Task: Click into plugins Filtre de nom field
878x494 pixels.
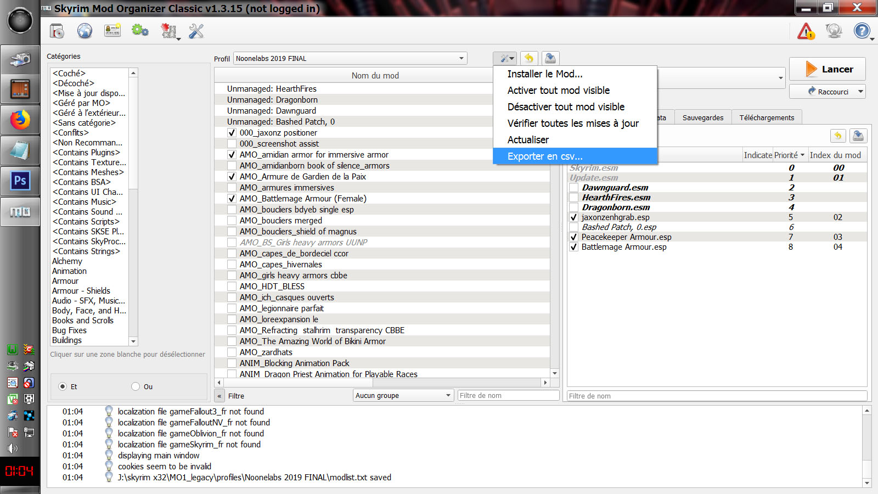Action: (x=717, y=396)
